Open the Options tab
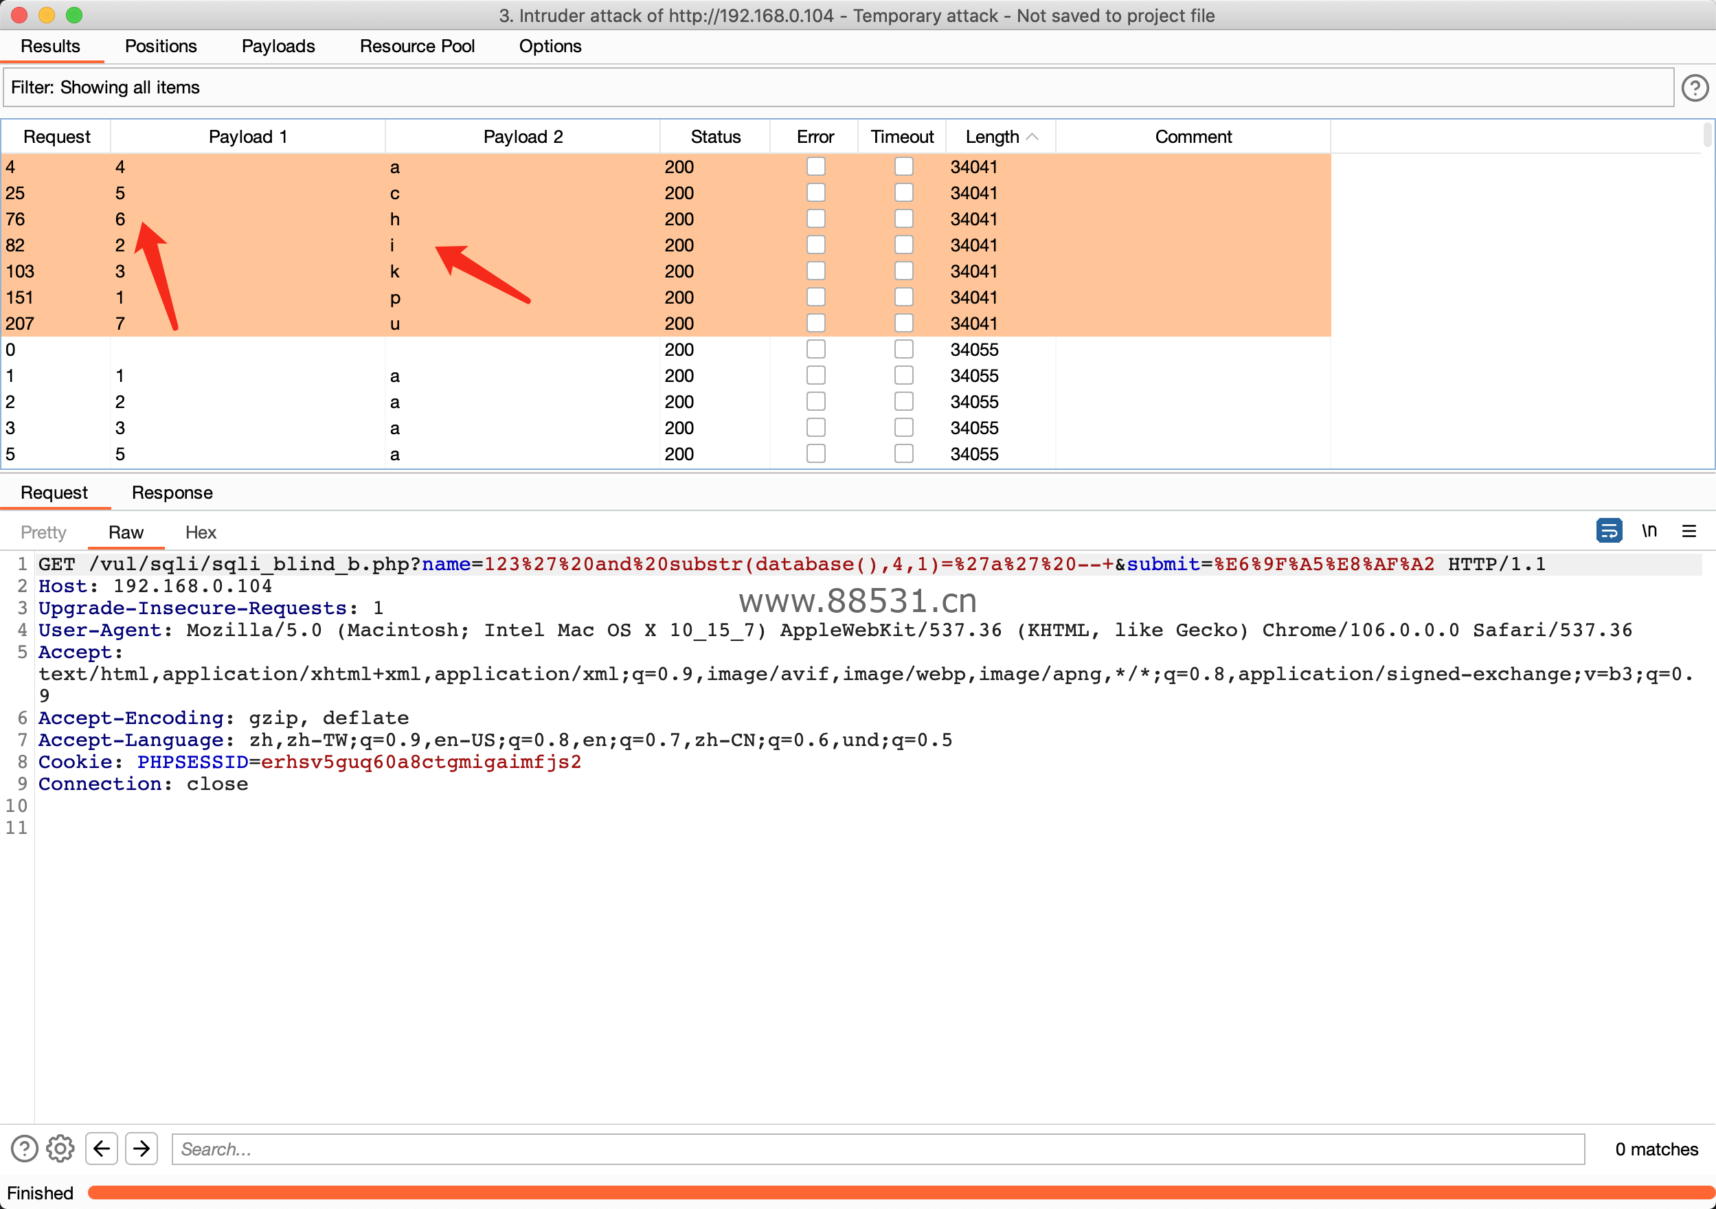 (x=550, y=46)
